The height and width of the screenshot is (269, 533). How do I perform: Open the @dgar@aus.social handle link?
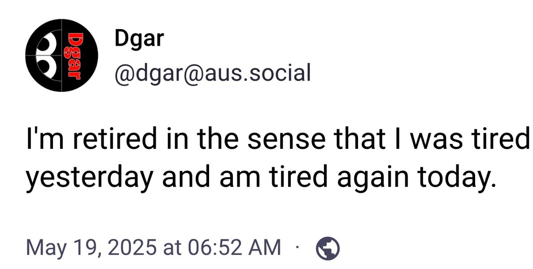(x=213, y=73)
